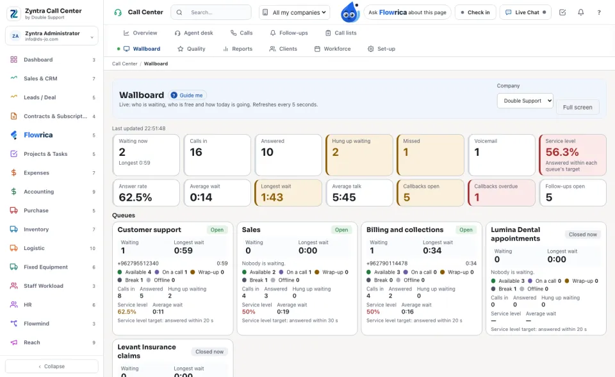Open Expenses module
This screenshot has height=377, width=615.
(x=52, y=173)
